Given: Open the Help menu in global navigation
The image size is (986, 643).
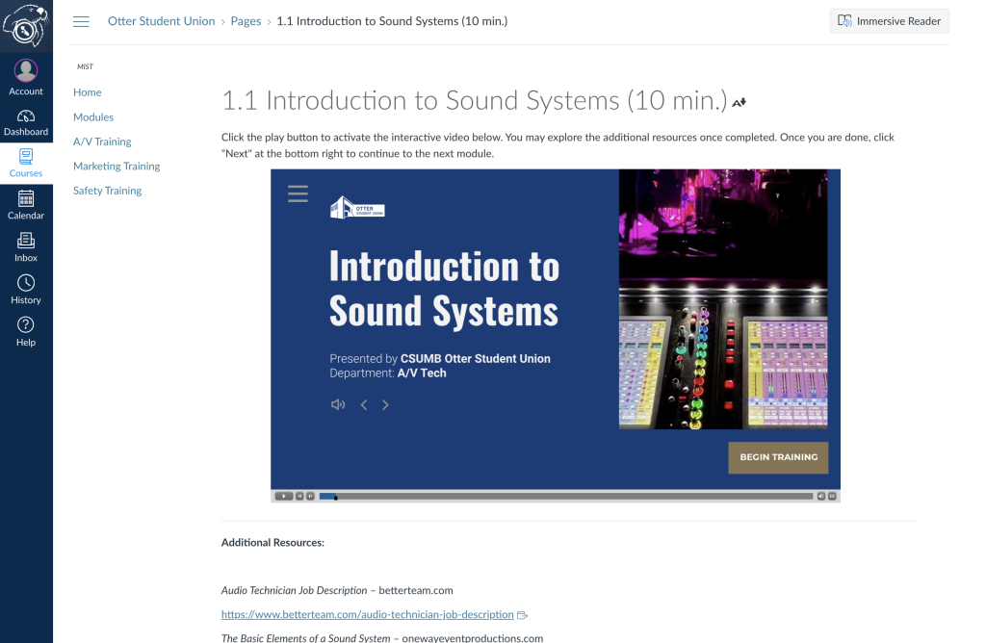Looking at the screenshot, I should (x=26, y=332).
